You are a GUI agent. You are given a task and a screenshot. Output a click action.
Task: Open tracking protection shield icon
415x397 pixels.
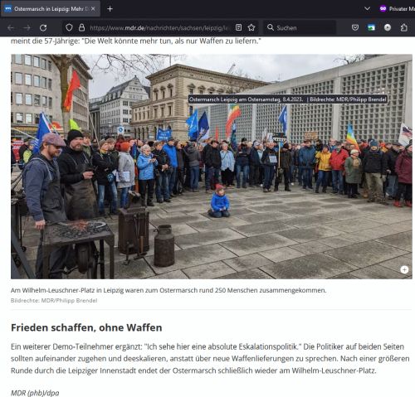coord(69,27)
